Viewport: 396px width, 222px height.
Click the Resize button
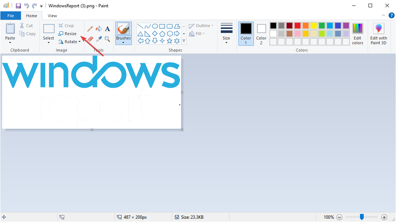tap(68, 34)
